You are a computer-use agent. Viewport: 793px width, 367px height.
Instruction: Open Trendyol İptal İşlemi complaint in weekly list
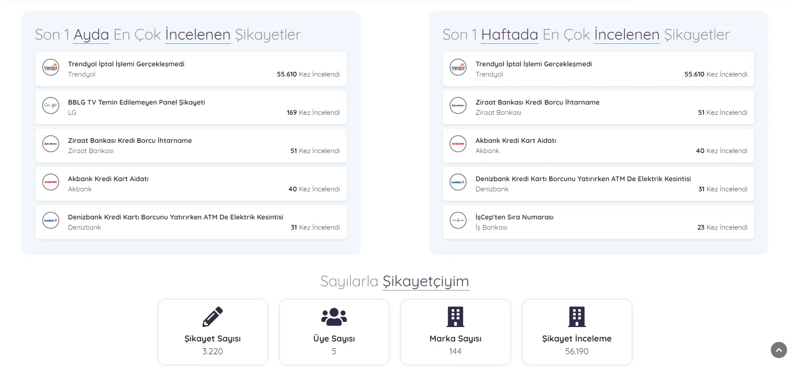point(598,69)
